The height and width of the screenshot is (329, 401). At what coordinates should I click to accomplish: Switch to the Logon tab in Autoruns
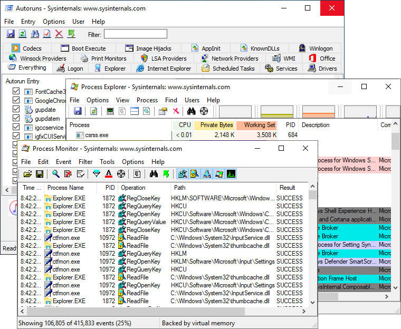70,69
